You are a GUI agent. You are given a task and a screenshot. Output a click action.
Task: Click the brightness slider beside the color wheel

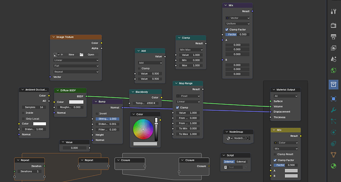(x=156, y=130)
